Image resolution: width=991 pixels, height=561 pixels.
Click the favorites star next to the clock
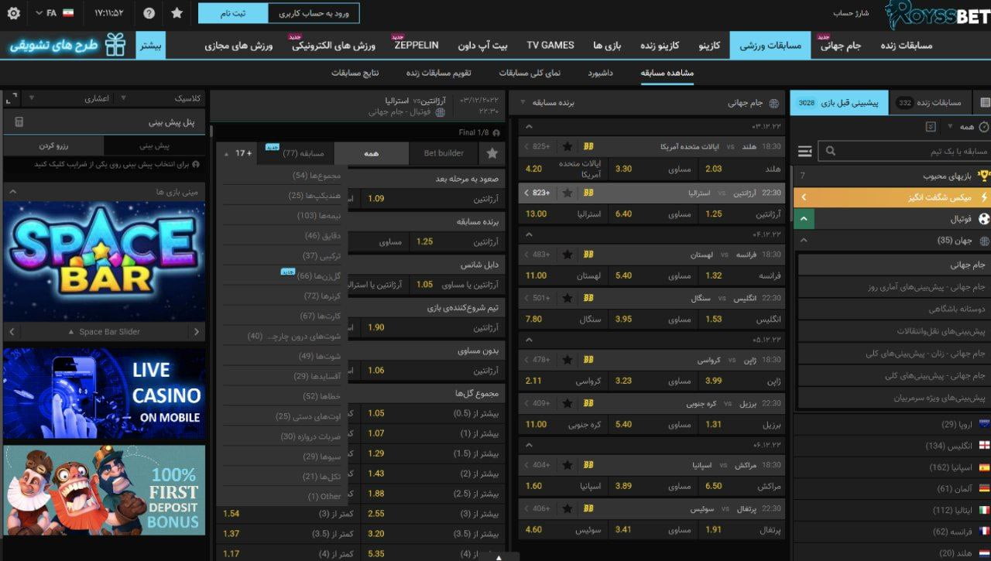(178, 12)
